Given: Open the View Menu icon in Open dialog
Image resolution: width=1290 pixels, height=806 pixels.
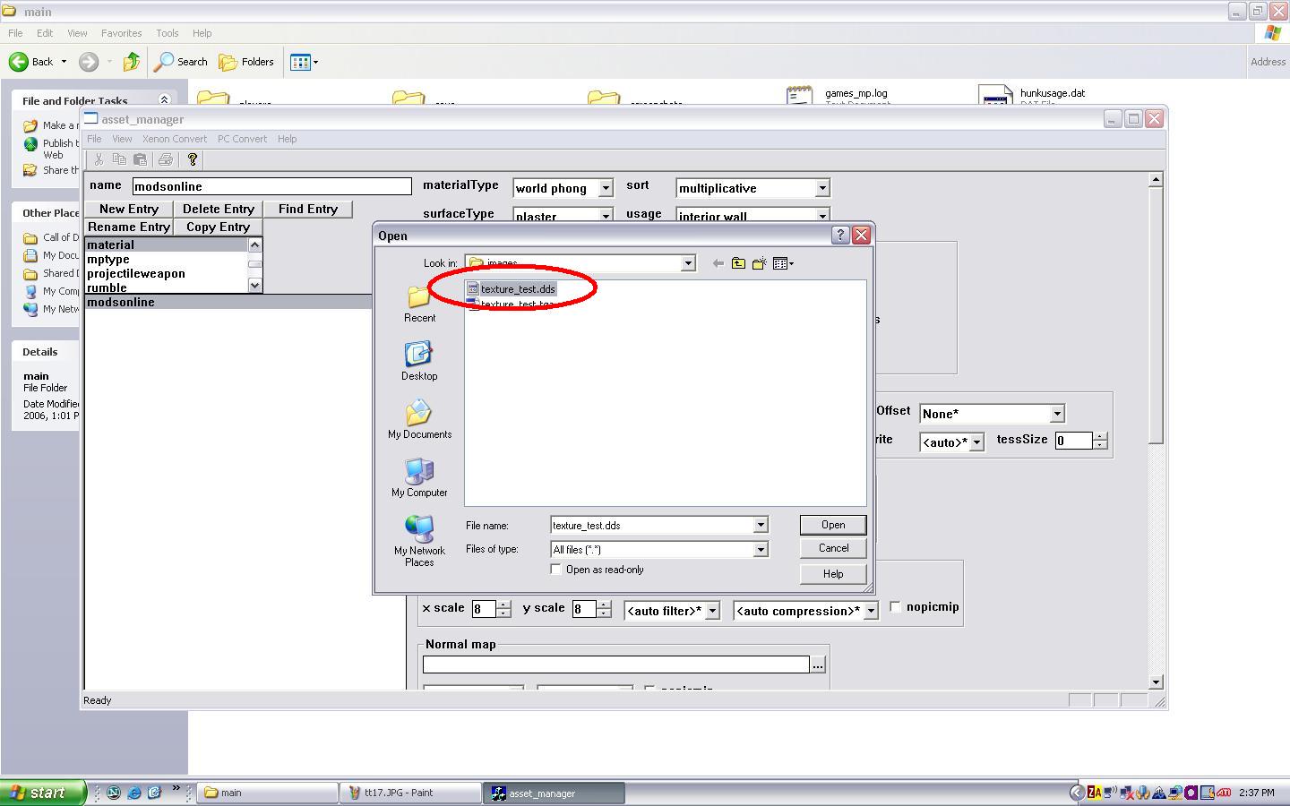Looking at the screenshot, I should click(783, 263).
